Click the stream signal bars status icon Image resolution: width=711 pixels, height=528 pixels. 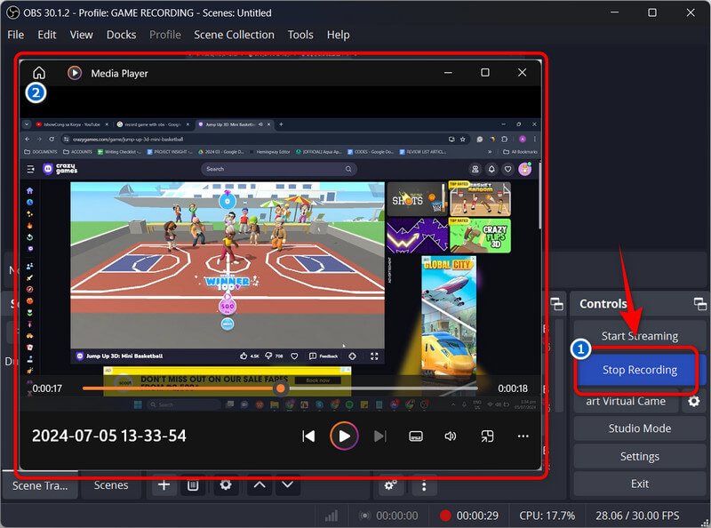[332, 516]
